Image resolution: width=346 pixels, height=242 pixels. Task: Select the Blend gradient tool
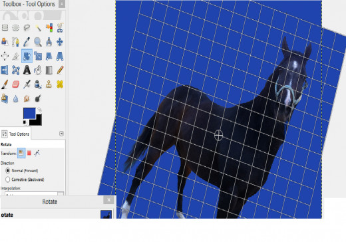click(x=49, y=70)
